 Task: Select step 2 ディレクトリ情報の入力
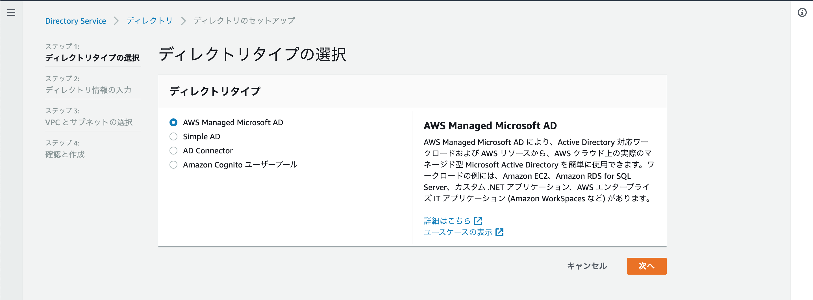[88, 90]
